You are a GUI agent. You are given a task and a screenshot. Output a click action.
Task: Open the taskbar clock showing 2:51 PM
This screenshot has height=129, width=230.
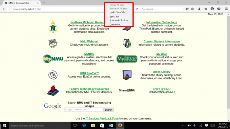(223, 126)
